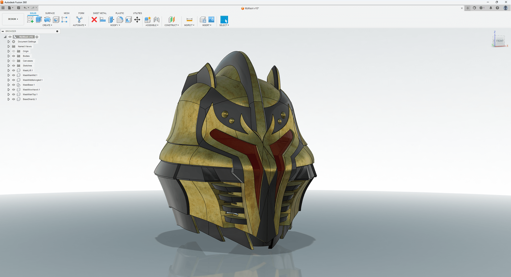Open the MODIFY dropdown menu
This screenshot has width=511, height=277.
(115, 25)
